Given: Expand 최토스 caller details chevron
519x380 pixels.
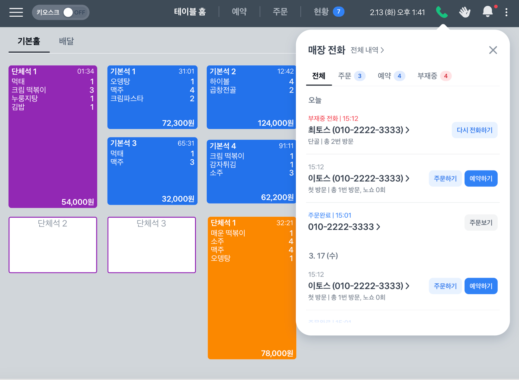Looking at the screenshot, I should point(408,130).
